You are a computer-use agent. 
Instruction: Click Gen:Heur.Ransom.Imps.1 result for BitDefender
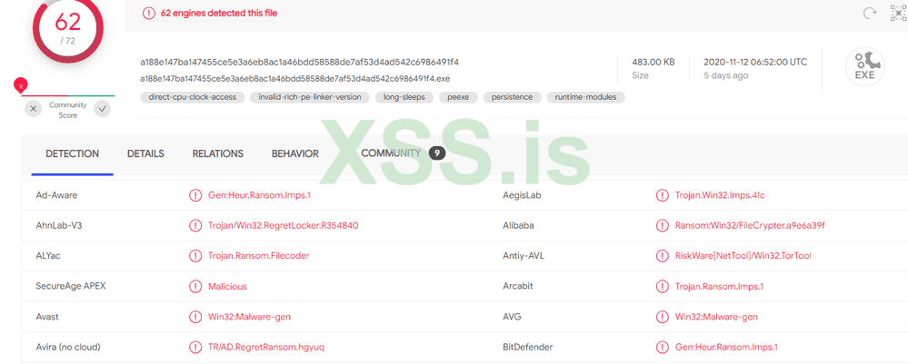coord(726,348)
